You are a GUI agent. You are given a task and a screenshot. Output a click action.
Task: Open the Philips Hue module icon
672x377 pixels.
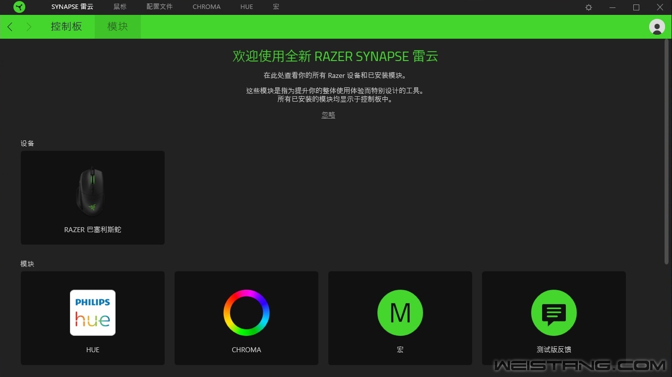93,313
